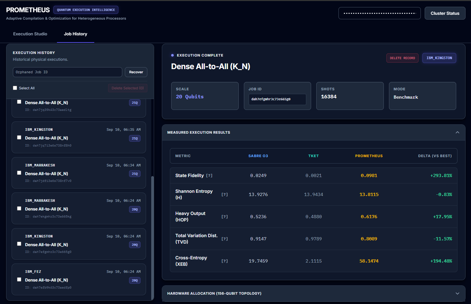Click the 20Q badge on the IBM_FEZ job
The image size is (471, 304).
pos(135,281)
